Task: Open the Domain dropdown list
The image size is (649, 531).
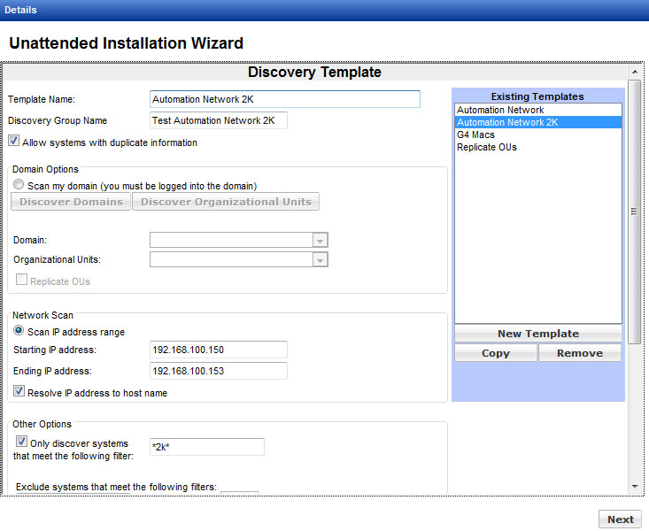Action: tap(321, 240)
